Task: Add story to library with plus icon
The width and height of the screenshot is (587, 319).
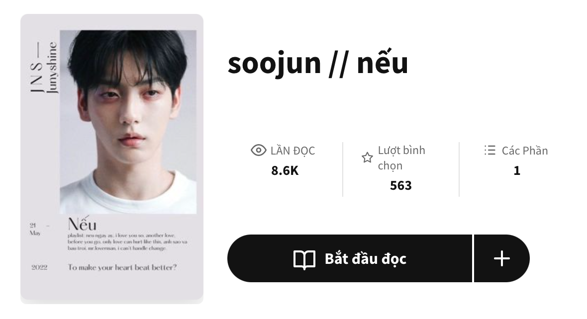Action: point(501,258)
